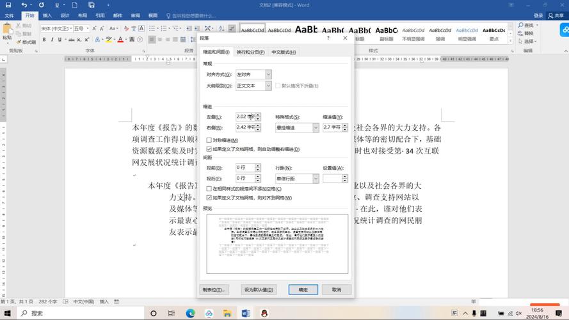
Task: Open the 插入 ribbon tab
Action: [x=47, y=15]
